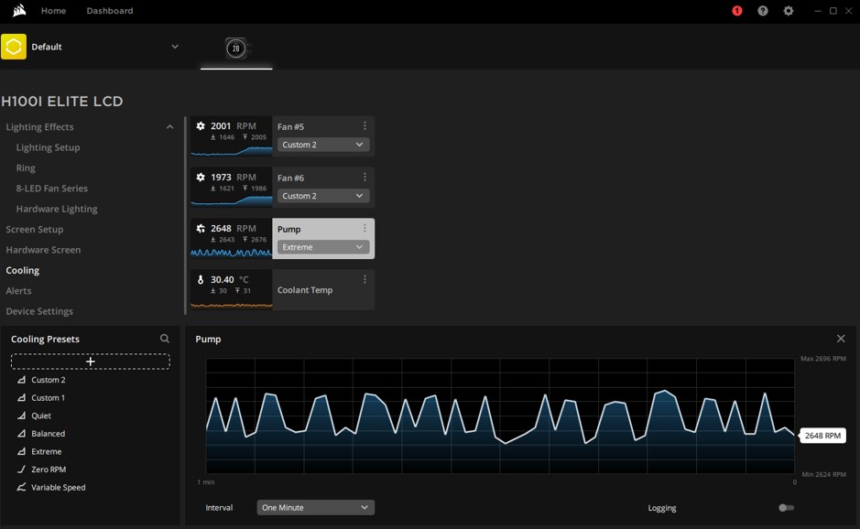Click the Min 2624 RPM label
Image resolution: width=860 pixels, height=529 pixels.
tap(823, 474)
